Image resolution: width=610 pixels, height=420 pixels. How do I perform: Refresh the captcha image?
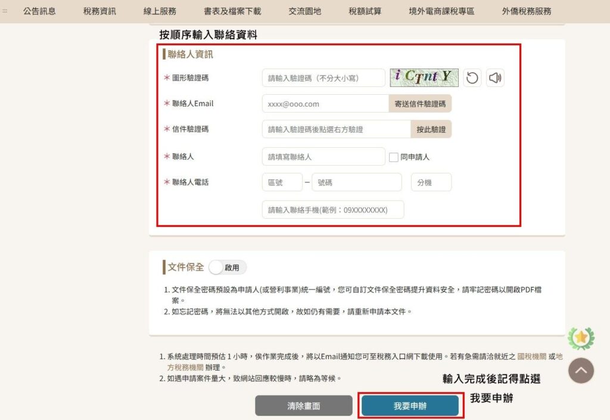[472, 78]
